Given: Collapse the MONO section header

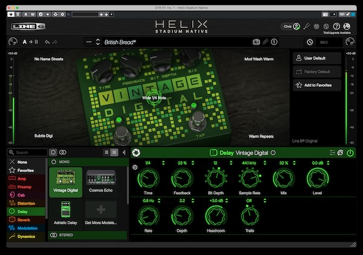Looking at the screenshot, I should [x=88, y=162].
